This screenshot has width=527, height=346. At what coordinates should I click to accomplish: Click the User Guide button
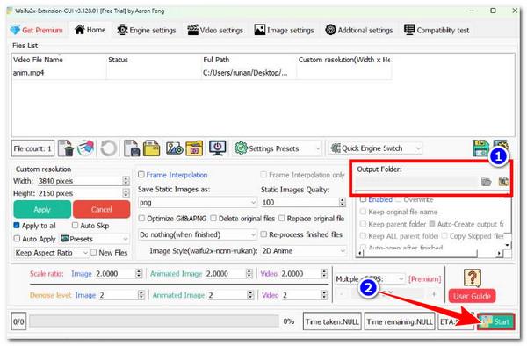472,296
